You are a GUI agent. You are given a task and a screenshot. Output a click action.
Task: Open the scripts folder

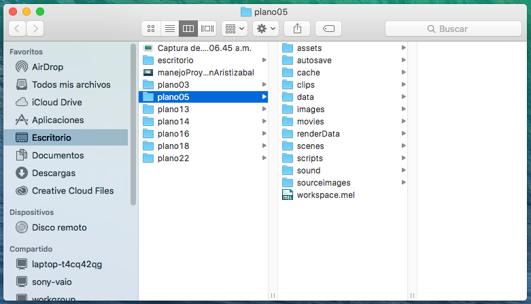tap(343, 158)
